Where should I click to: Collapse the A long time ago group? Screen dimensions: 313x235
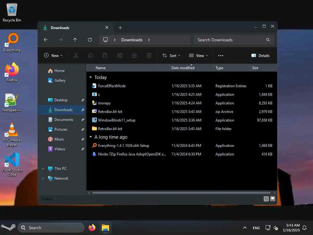coord(90,137)
